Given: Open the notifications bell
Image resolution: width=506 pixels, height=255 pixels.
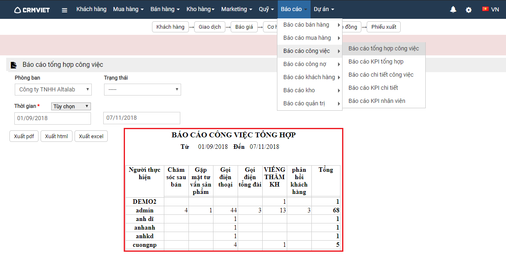Looking at the screenshot, I should (x=453, y=9).
